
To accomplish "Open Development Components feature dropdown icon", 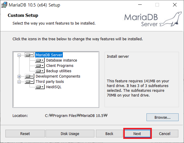I will [x=29, y=76].
